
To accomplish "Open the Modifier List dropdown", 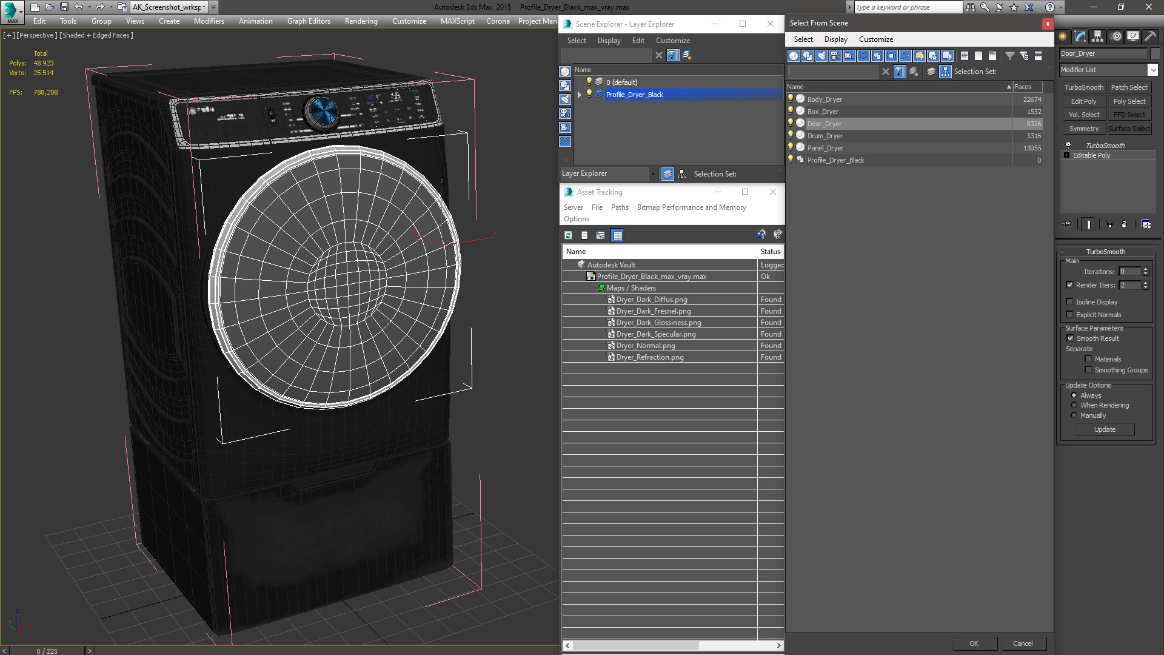I will click(1152, 70).
